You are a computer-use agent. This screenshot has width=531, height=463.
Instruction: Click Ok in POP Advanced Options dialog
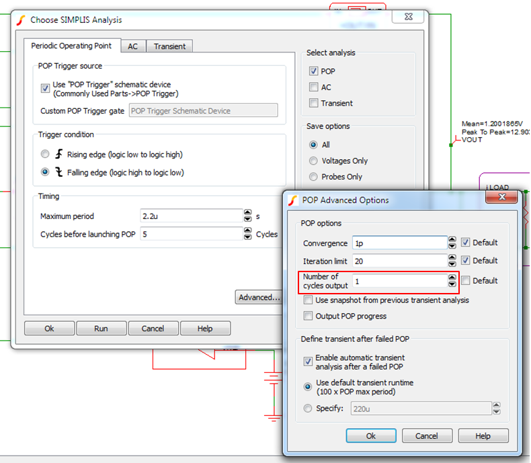[371, 436]
